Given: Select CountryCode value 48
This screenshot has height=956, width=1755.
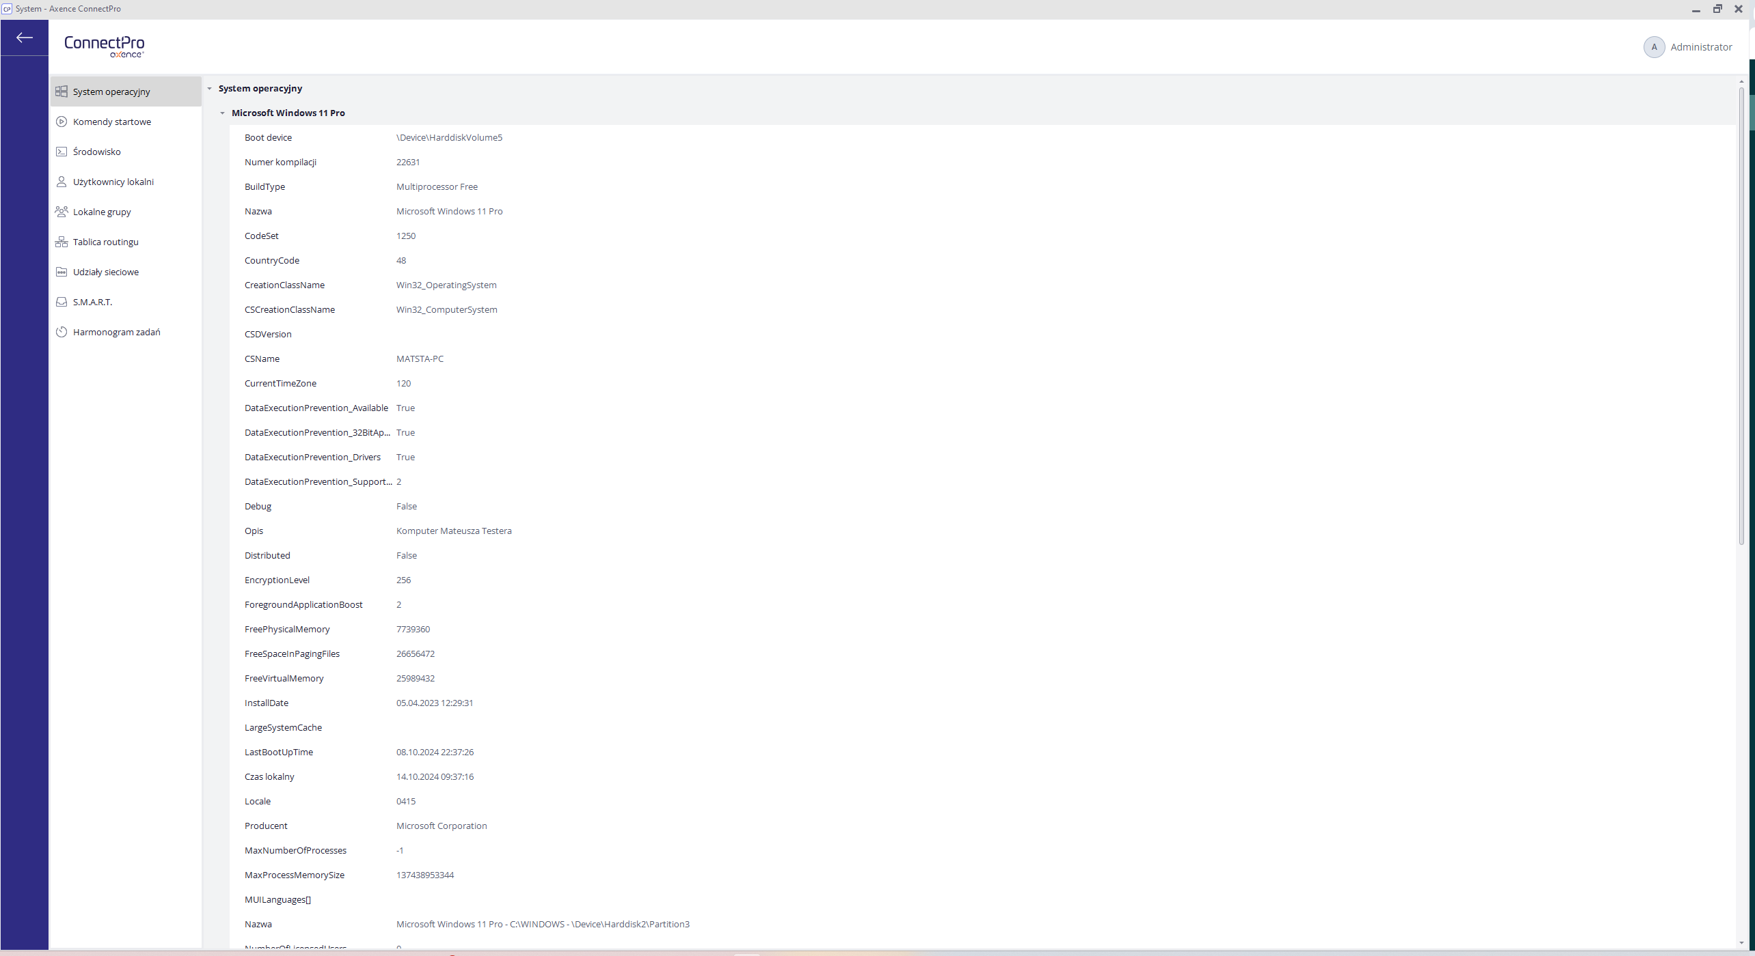Looking at the screenshot, I should tap(401, 261).
